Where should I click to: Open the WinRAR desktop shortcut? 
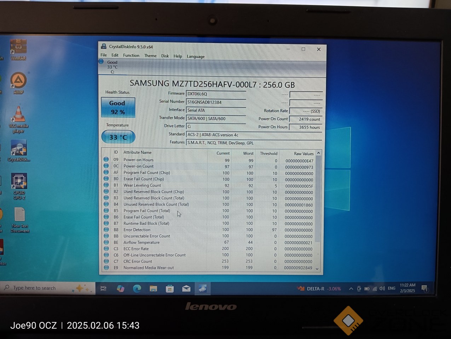point(18,49)
